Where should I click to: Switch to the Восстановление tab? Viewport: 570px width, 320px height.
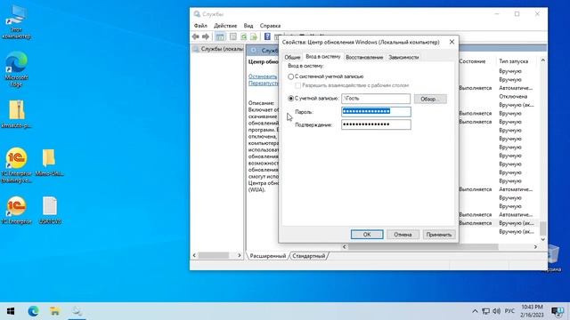pyautogui.click(x=364, y=57)
